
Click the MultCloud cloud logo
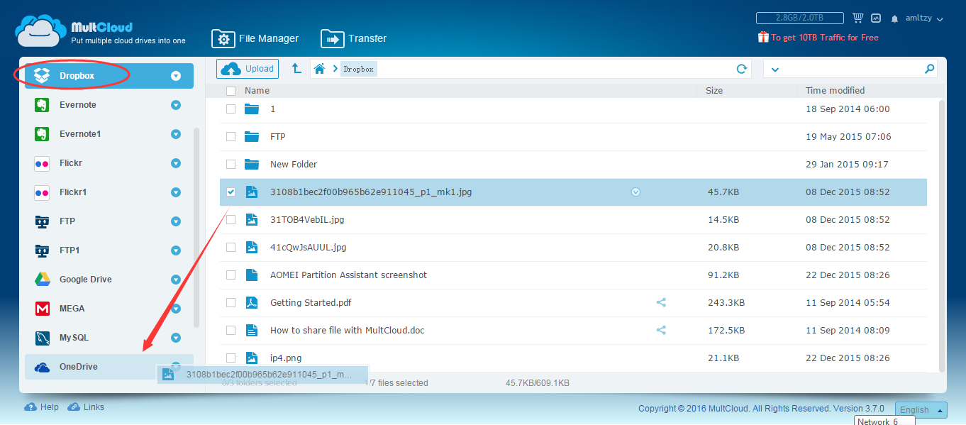40,31
